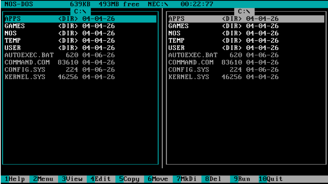The height and width of the screenshot is (184, 328).
Task: Click the 639KB memory indicator
Action: (x=80, y=4)
